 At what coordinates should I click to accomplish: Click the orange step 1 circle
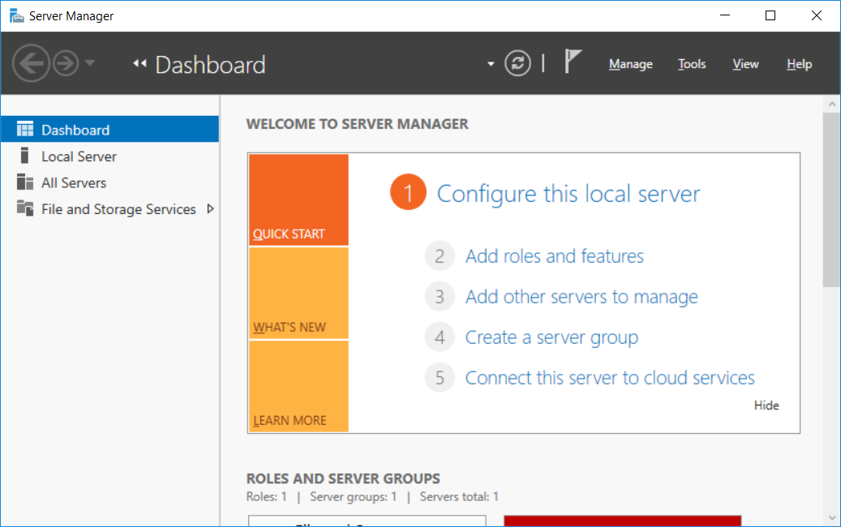[x=408, y=192]
